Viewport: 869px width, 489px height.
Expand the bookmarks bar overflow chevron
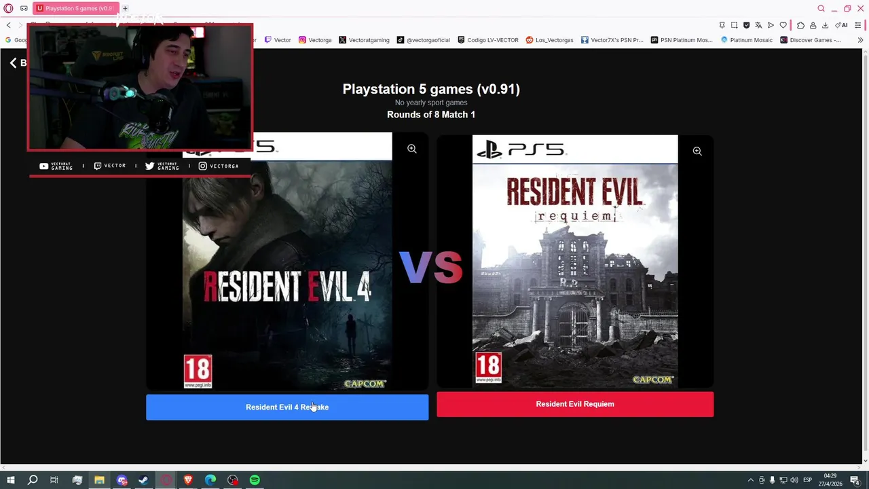pos(860,40)
